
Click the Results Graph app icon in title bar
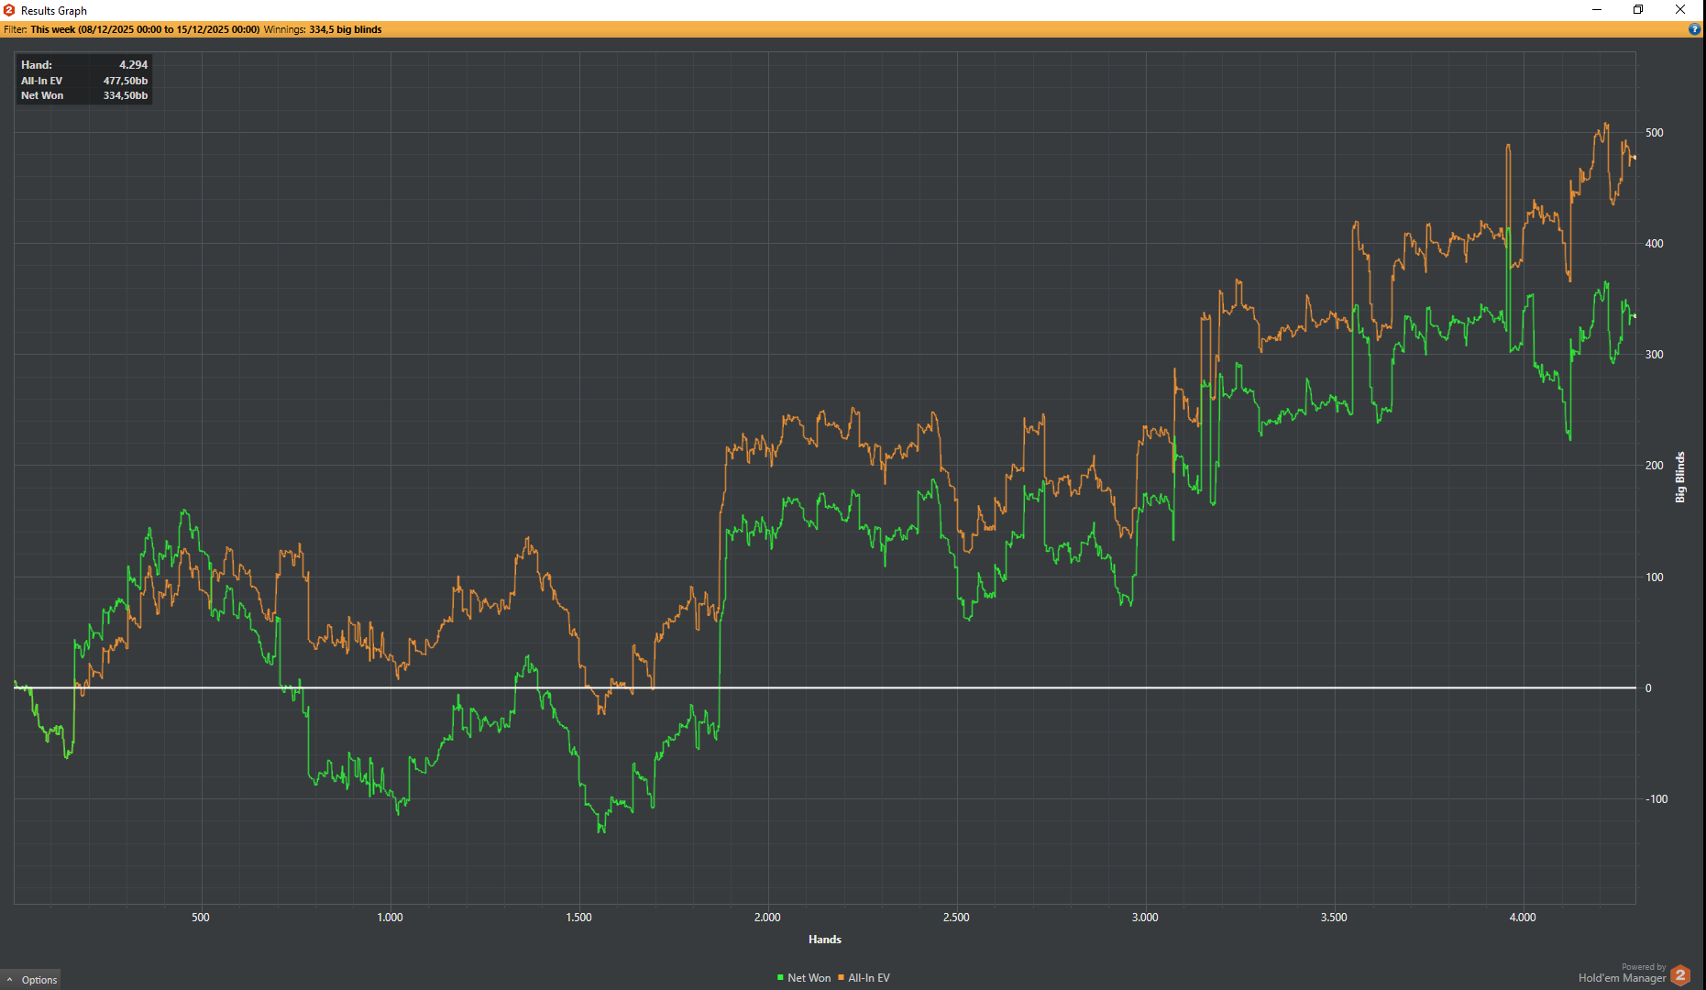(x=9, y=10)
